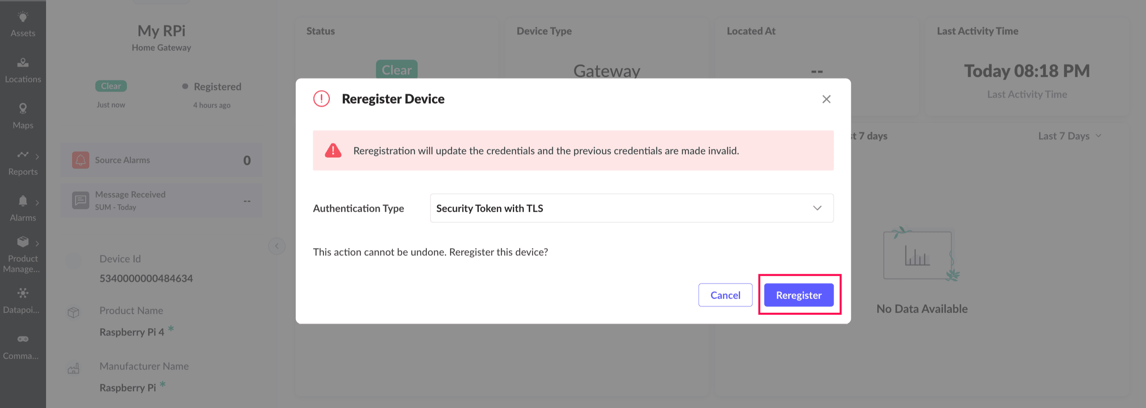Expand the Last 7 Days filter
The width and height of the screenshot is (1146, 408).
pos(1070,136)
